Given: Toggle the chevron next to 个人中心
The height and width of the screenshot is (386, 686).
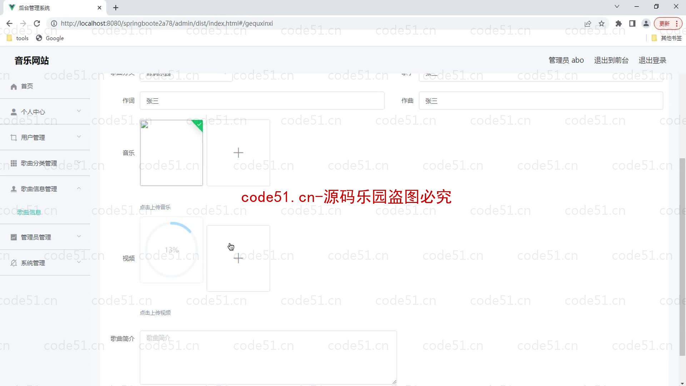Looking at the screenshot, I should click(79, 111).
